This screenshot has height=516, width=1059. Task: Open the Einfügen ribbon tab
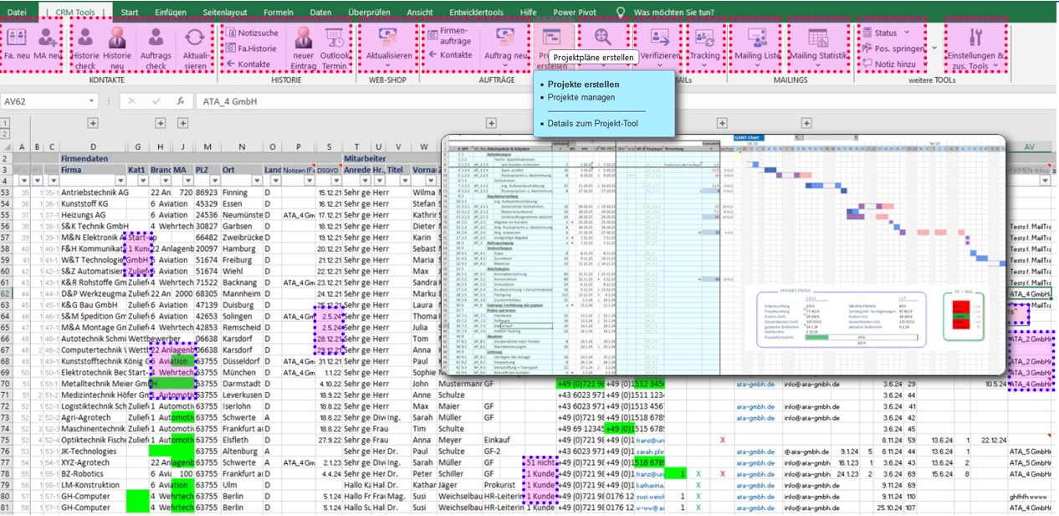(x=171, y=12)
